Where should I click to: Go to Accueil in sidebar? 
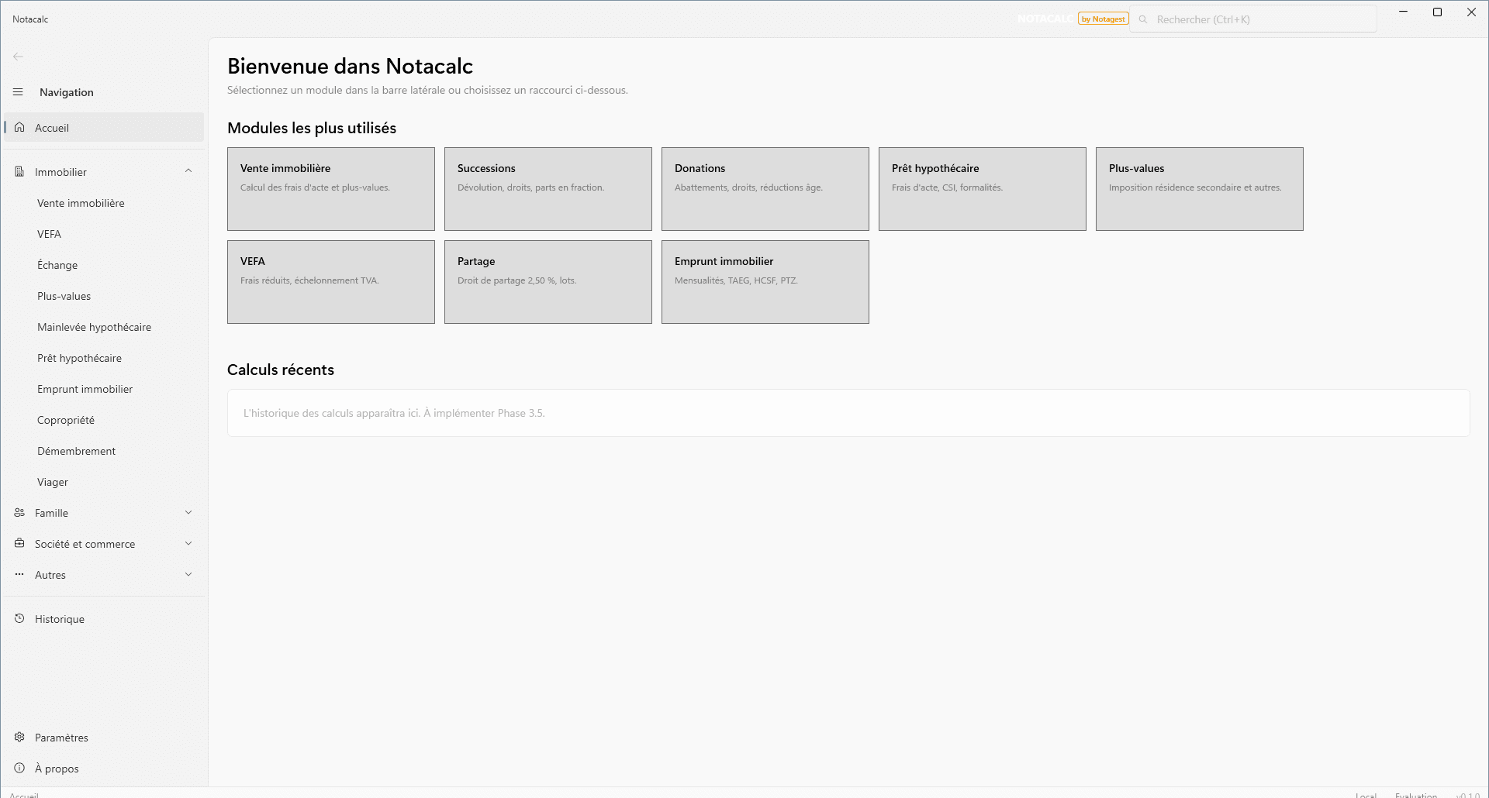coord(104,128)
